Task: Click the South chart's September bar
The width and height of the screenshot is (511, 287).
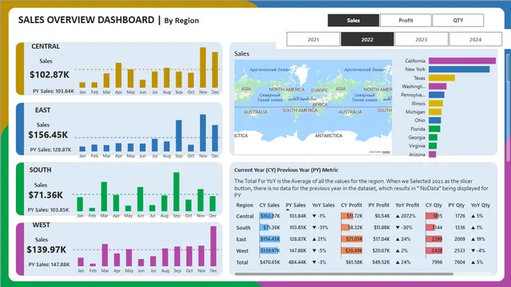Action: [176, 192]
